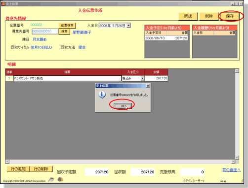Click the detail grid's right scroll arrow
The height and width of the screenshot is (188, 248).
point(233,161)
